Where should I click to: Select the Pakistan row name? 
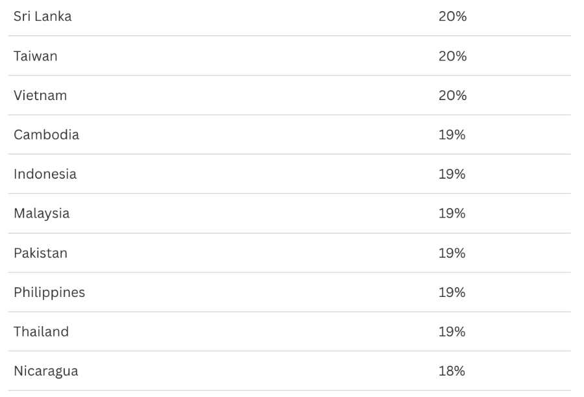(x=41, y=253)
